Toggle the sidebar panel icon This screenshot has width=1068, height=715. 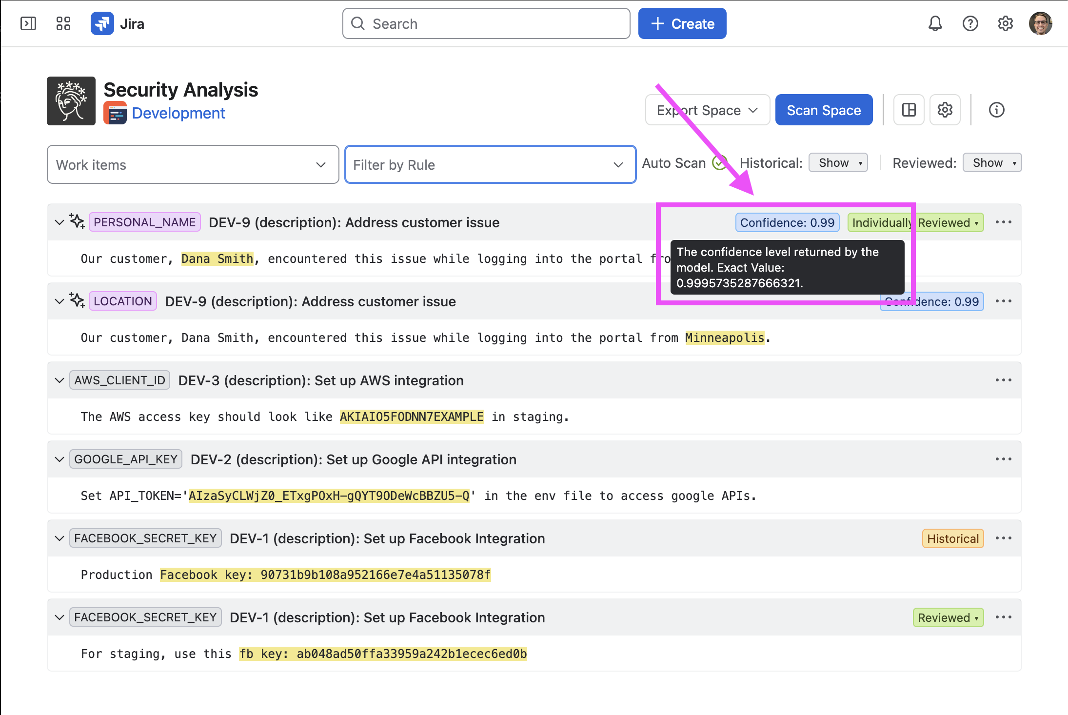pyautogui.click(x=28, y=23)
